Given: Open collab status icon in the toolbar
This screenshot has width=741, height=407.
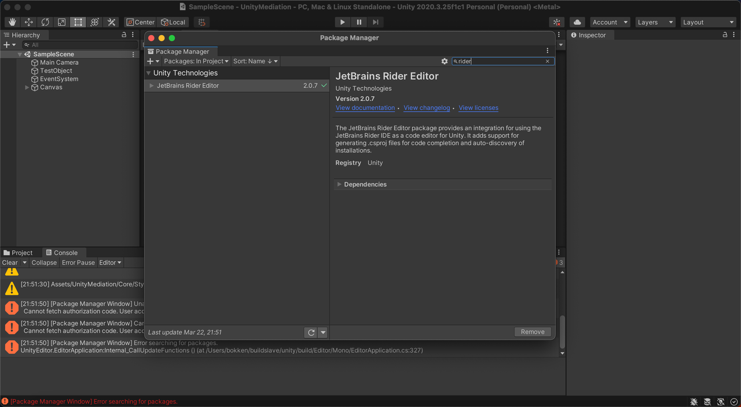Looking at the screenshot, I should [556, 22].
